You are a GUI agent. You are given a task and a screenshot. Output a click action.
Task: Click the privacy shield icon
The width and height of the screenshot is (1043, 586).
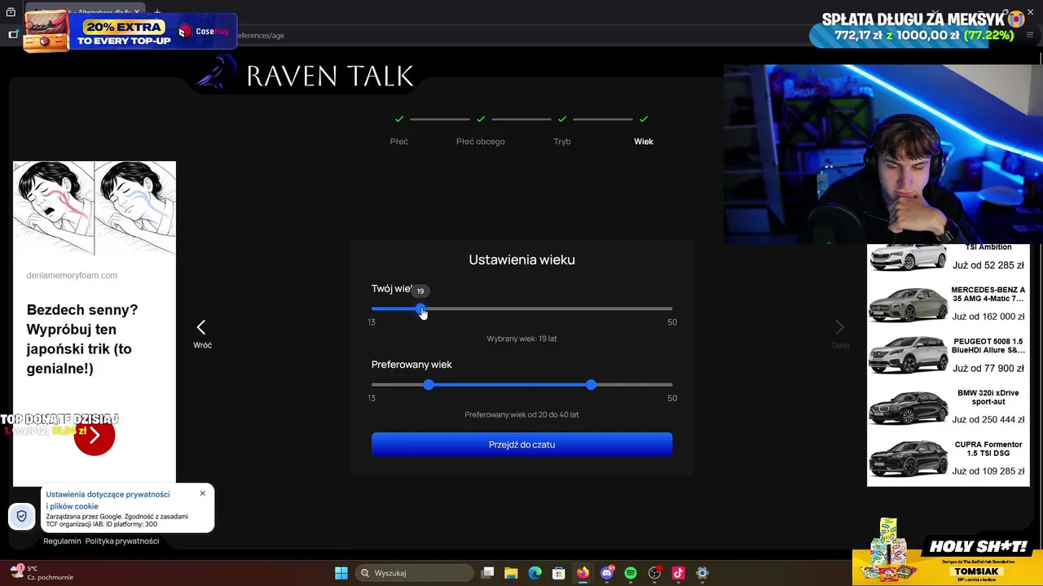pyautogui.click(x=22, y=516)
